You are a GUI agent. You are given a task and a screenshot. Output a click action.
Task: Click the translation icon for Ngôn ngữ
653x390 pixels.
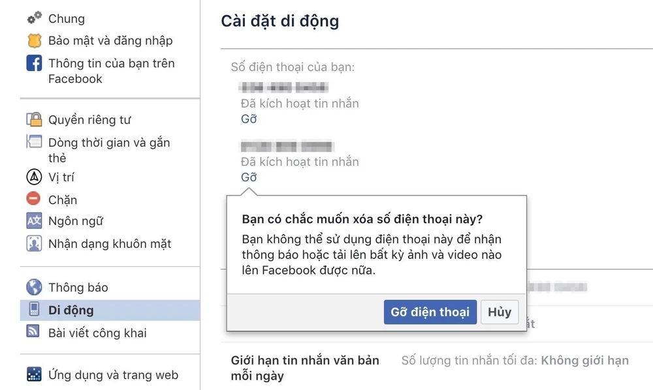pos(34,221)
